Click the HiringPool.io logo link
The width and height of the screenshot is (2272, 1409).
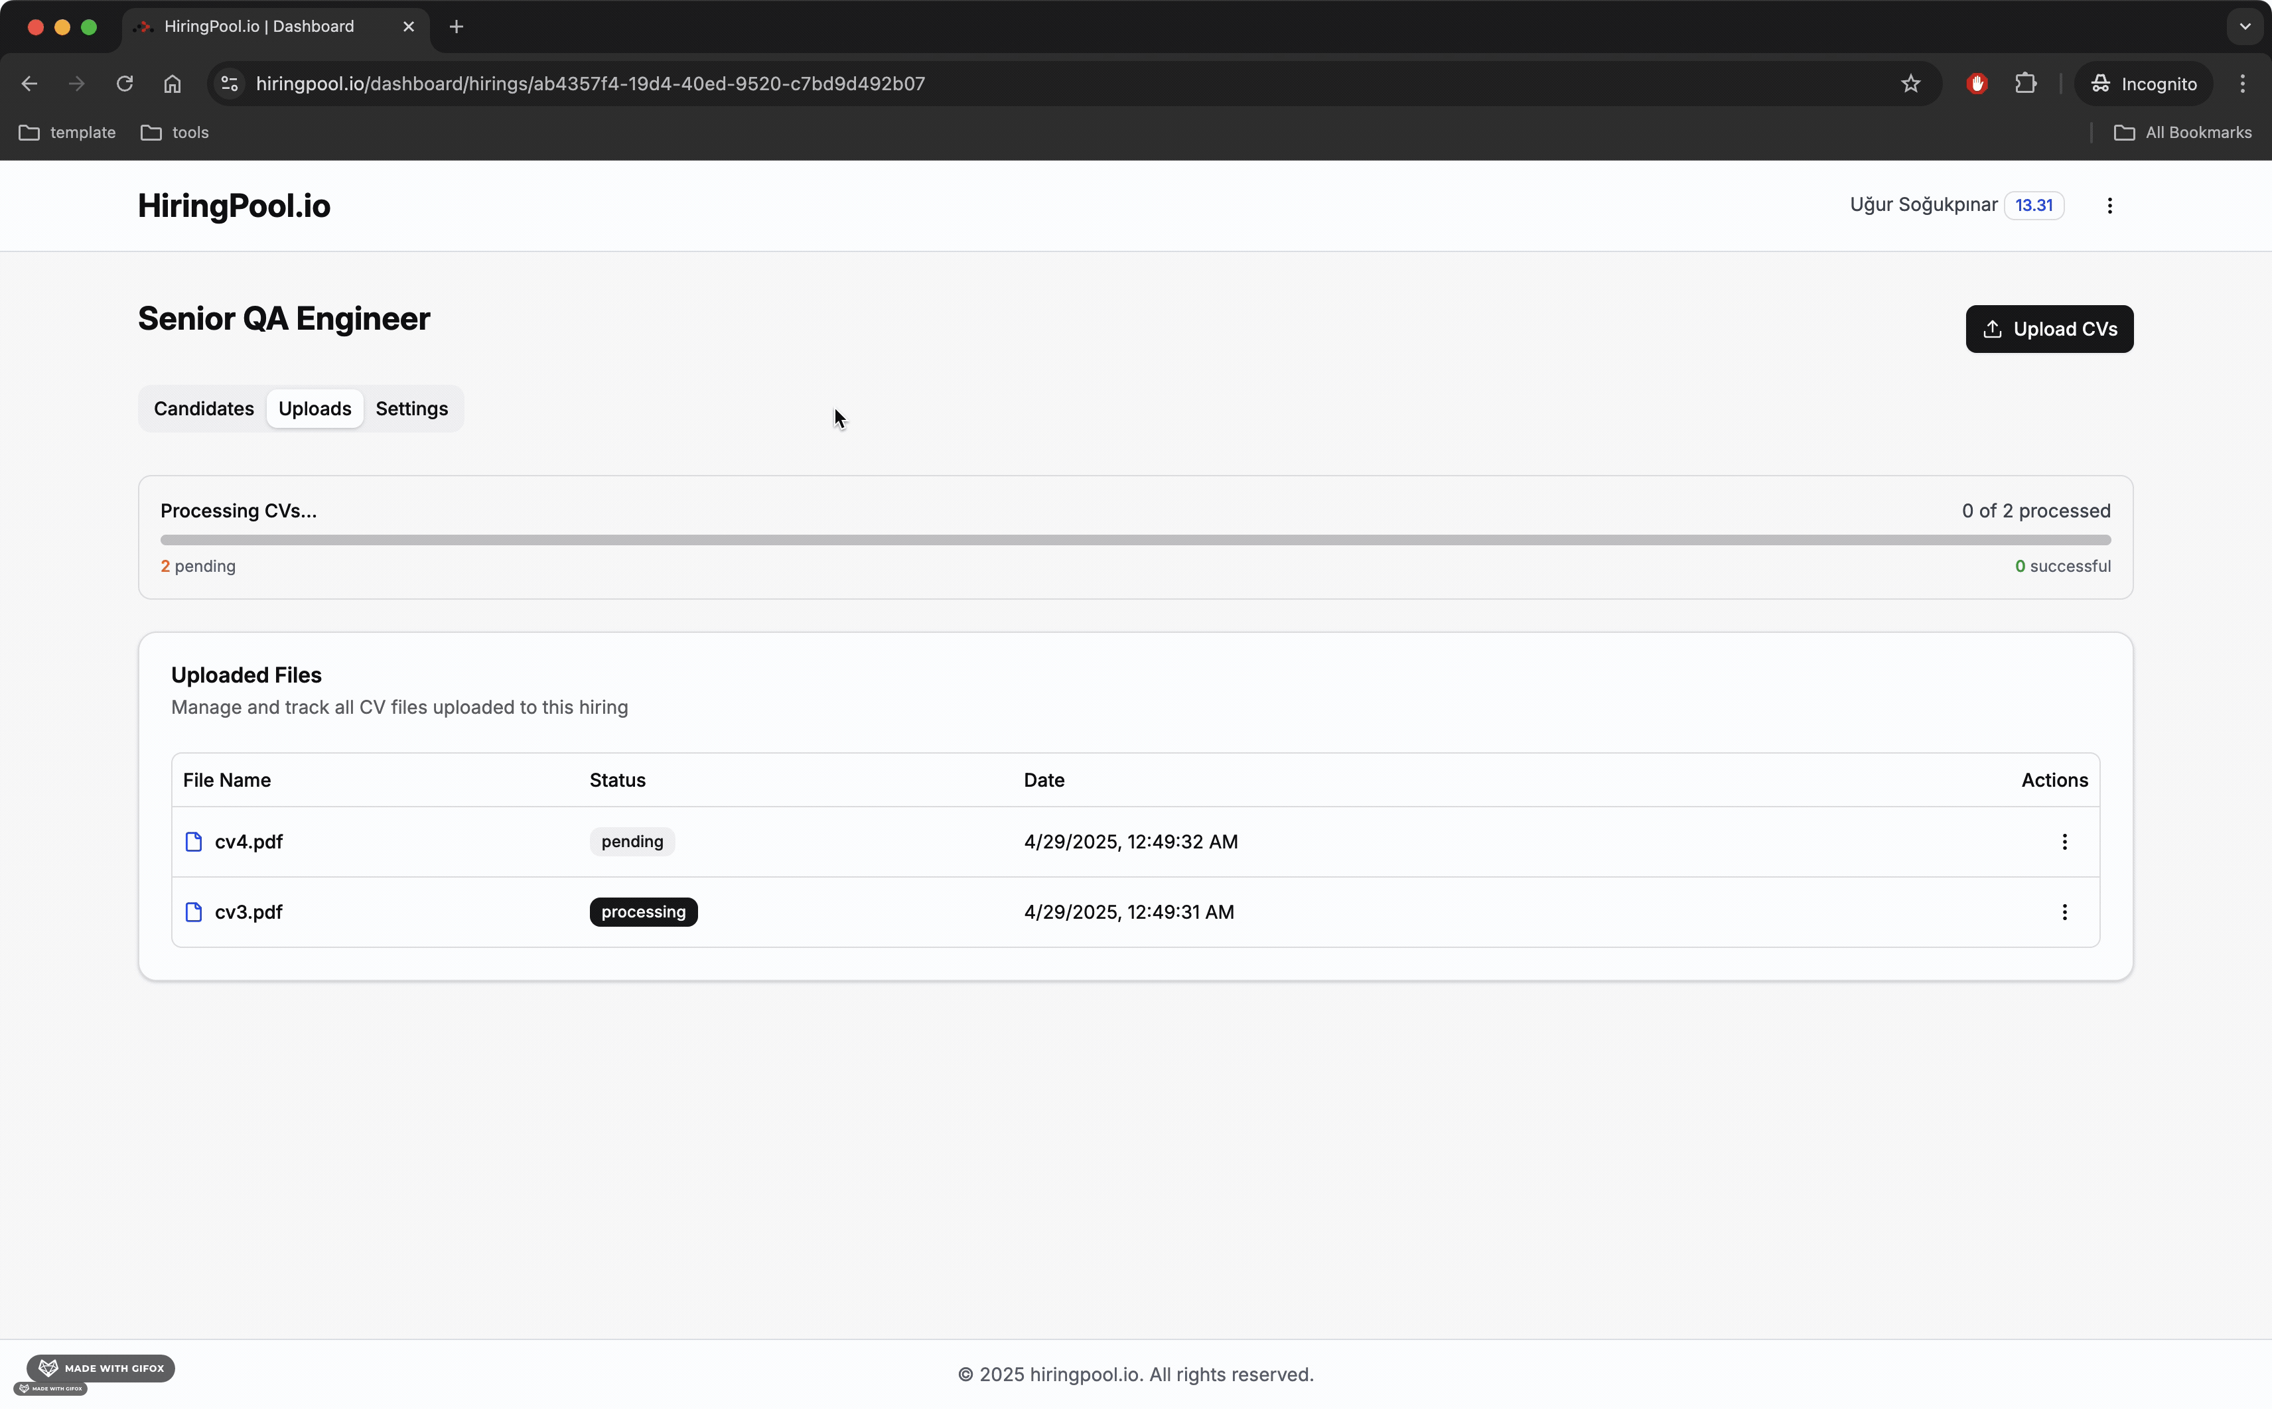click(x=234, y=205)
